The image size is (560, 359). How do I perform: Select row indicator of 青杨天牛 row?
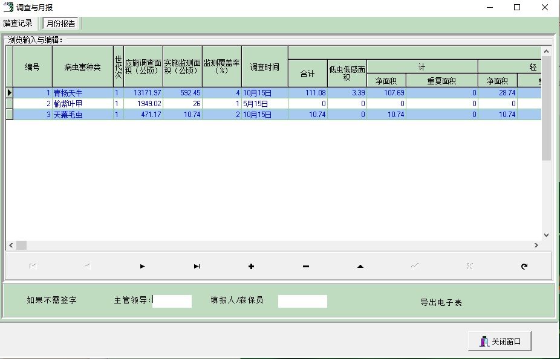9,92
